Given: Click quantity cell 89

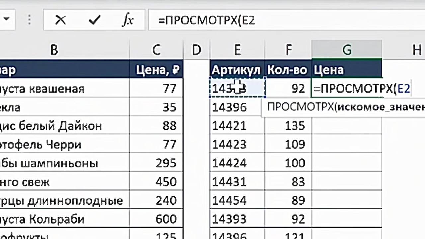Looking at the screenshot, I should click(288, 200).
